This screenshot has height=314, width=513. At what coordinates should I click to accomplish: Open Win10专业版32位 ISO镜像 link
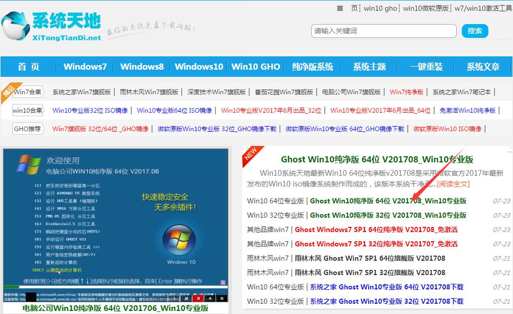click(x=90, y=110)
